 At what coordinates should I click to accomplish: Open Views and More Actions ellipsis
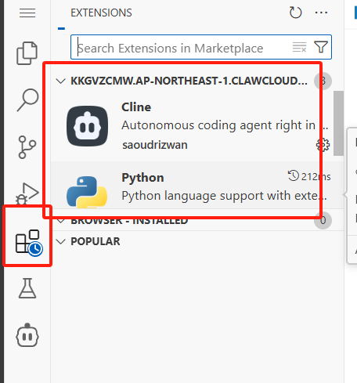(321, 13)
